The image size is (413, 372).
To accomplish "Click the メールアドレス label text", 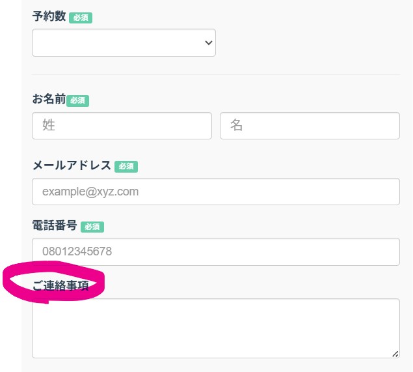I will 72,165.
